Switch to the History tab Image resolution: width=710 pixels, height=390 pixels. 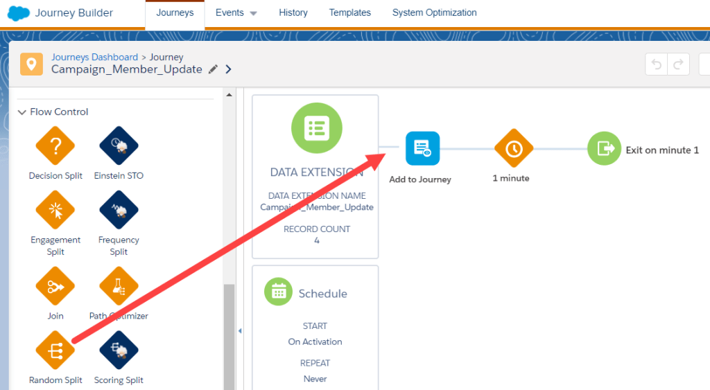pyautogui.click(x=293, y=13)
